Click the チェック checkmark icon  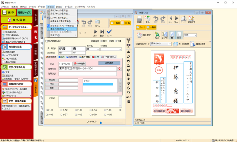[109, 32]
